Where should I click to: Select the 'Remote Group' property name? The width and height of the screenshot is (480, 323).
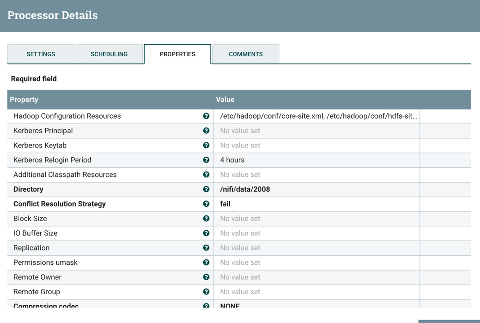37,292
